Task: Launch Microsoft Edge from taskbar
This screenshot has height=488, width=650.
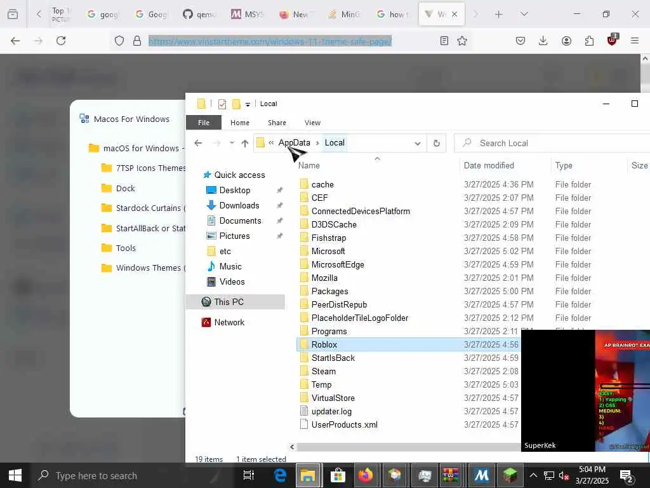Action: coord(281,475)
